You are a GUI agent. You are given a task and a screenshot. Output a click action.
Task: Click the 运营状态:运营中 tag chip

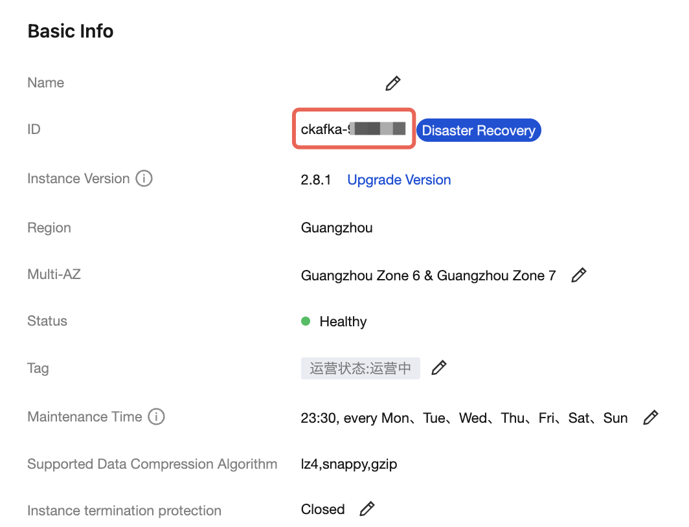360,368
